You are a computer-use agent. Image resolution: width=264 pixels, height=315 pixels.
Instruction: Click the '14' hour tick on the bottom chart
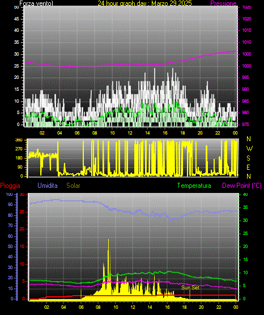pos(150,307)
